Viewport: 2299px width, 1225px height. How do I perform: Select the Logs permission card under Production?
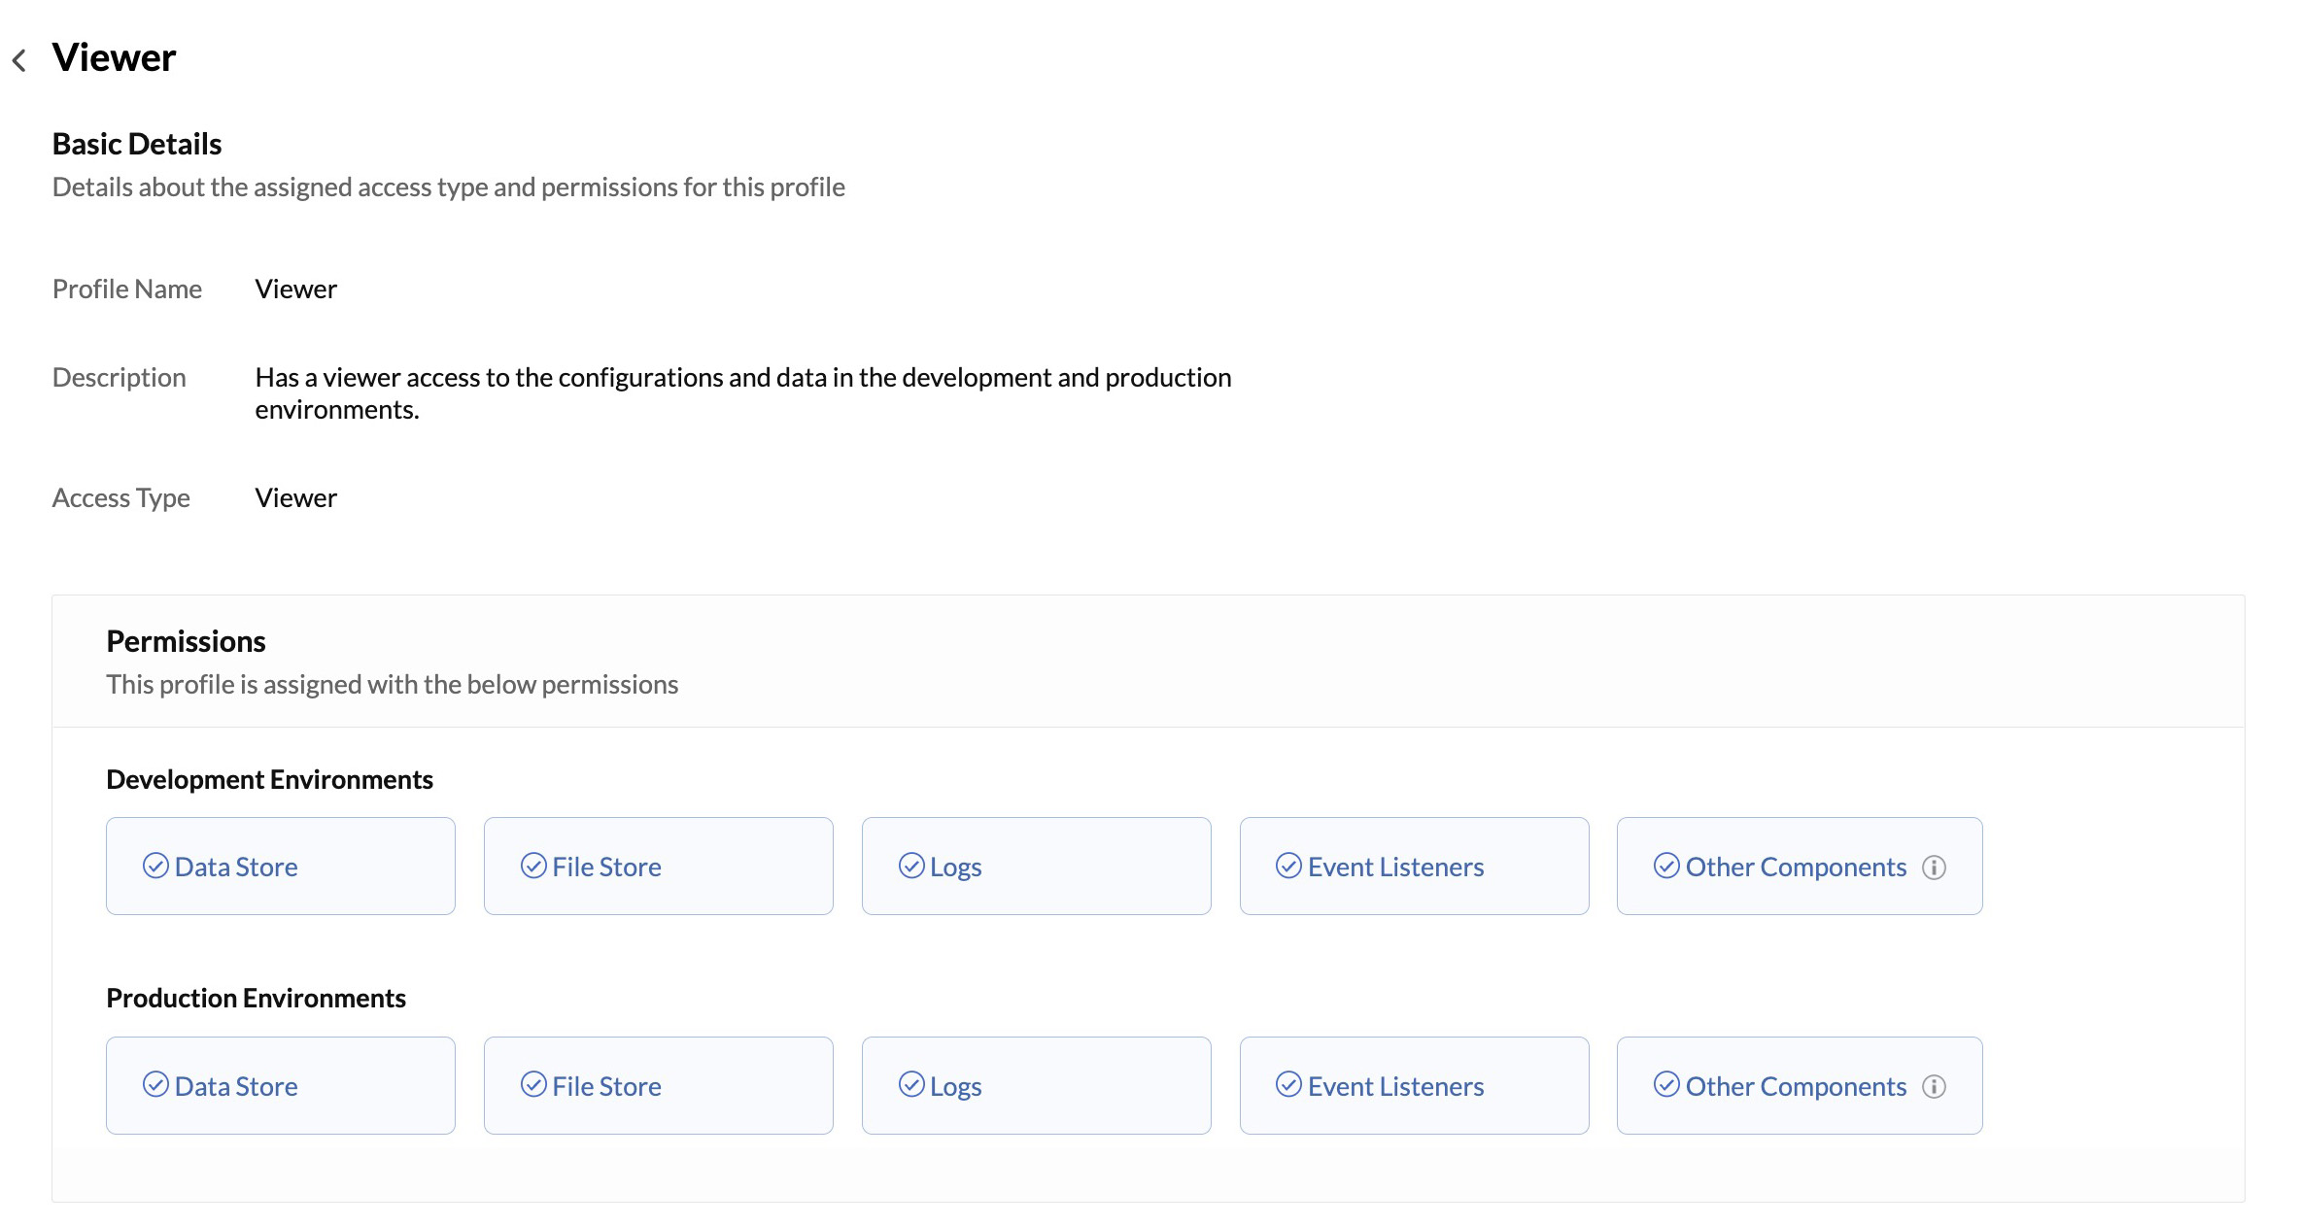pyautogui.click(x=1036, y=1084)
